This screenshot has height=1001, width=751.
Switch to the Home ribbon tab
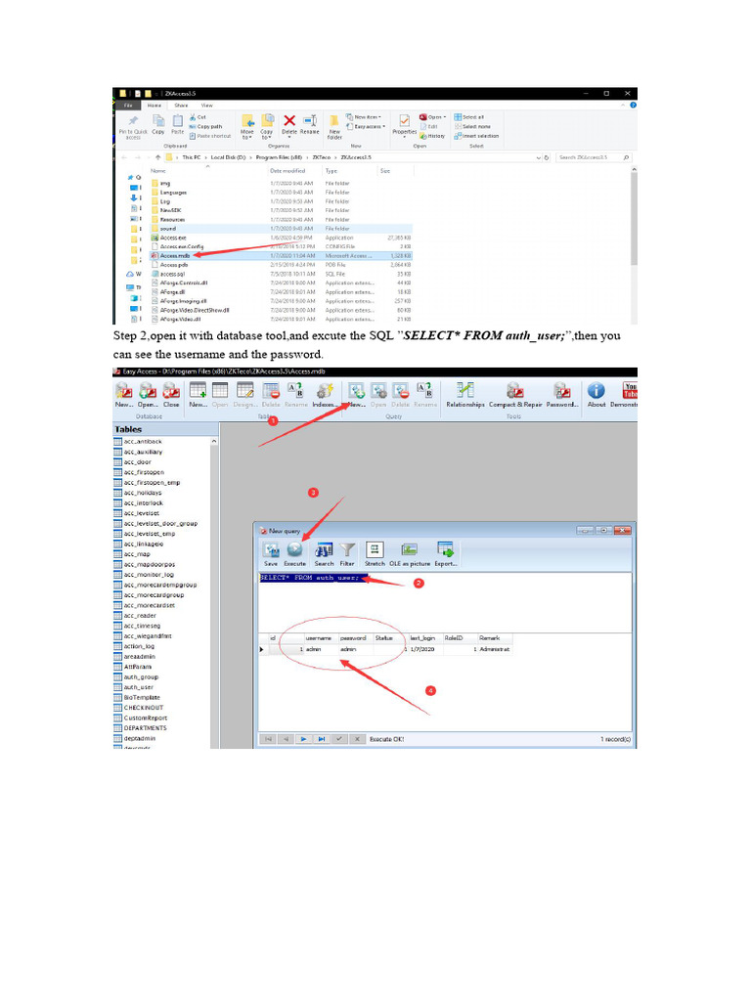155,106
